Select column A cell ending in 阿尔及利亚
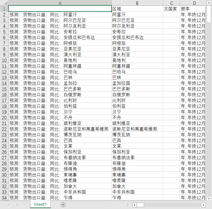 [x=60, y=26]
